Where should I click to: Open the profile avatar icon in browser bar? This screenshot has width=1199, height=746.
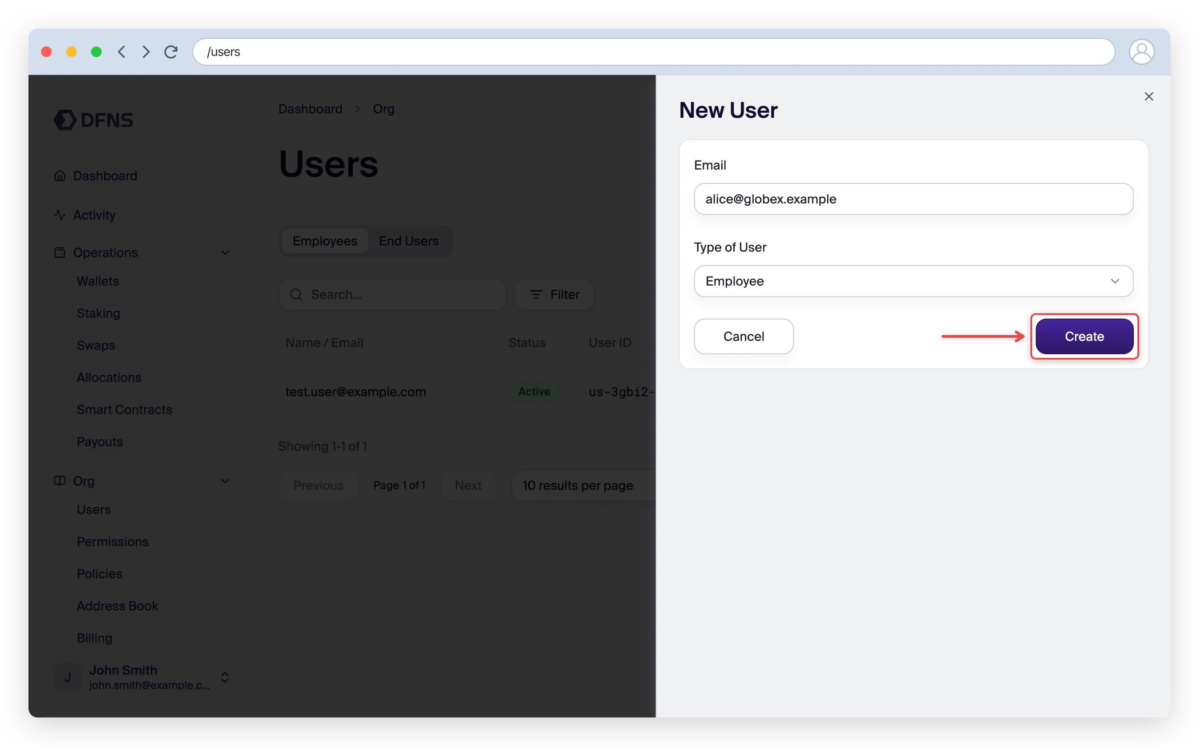click(1141, 52)
